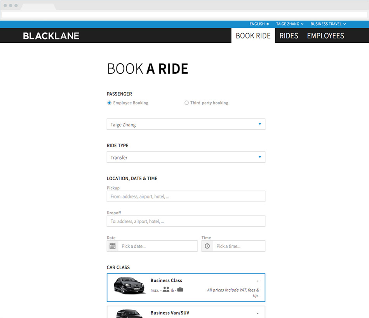Click the calendar icon in Date field

(x=113, y=246)
